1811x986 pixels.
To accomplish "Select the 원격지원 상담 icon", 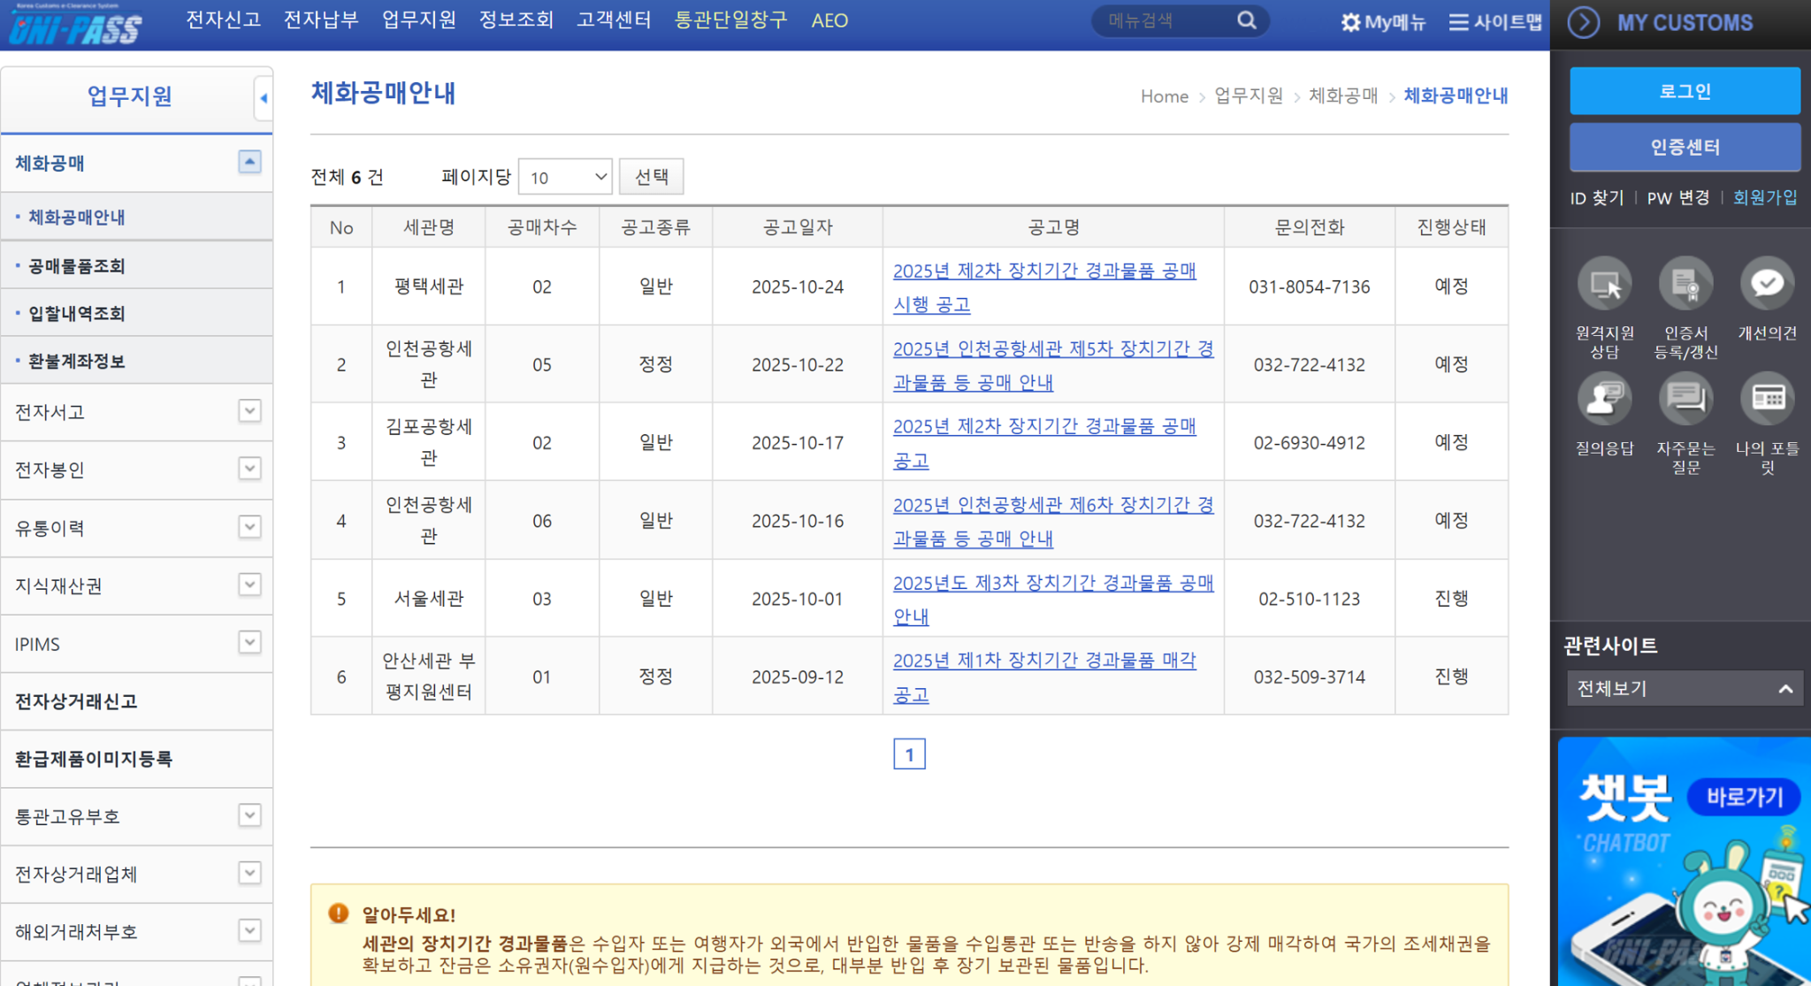I will (x=1603, y=285).
